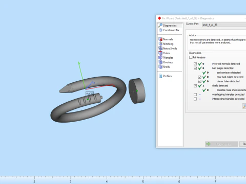
Task: Uncheck the shells detected checkbox
Action: coord(195,86)
